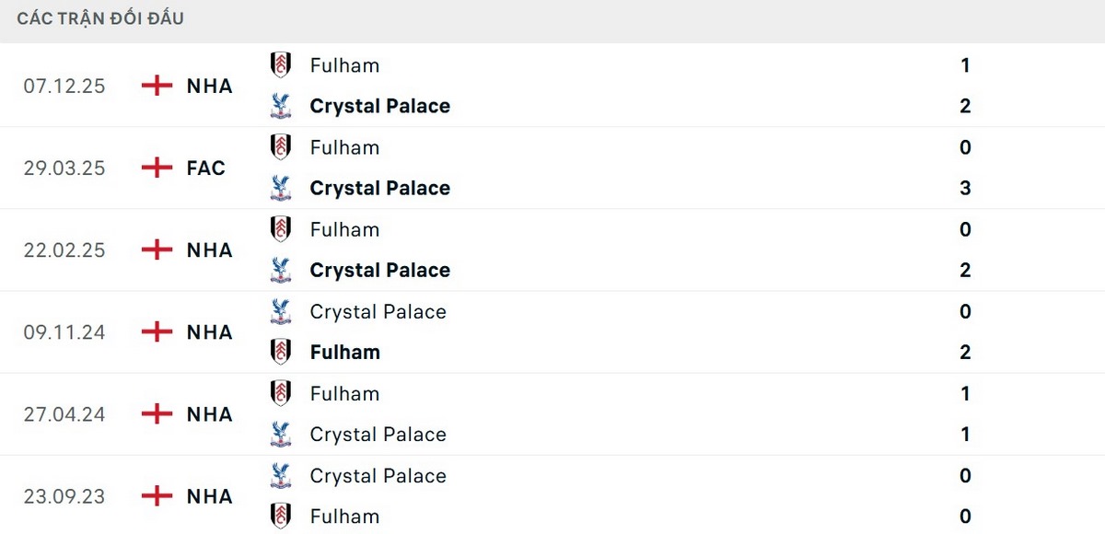Screen dimensions: 1105x534
Task: Select the Crystal Palace name on the 22.02.25 row
Action: coord(379,270)
